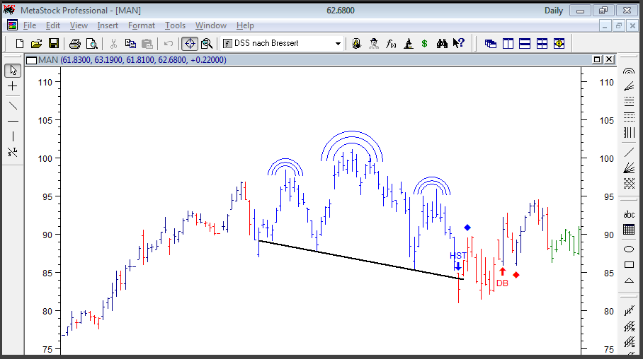This screenshot has height=359, width=643.
Task: Open the Insert menu
Action: tap(108, 25)
